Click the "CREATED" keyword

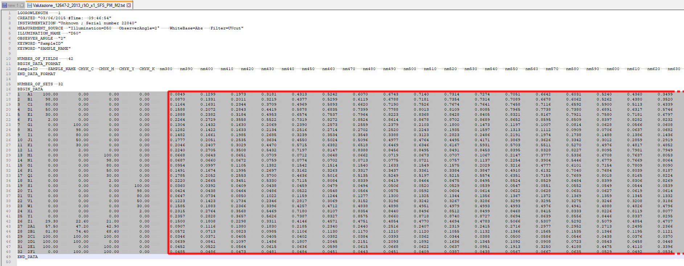pyautogui.click(x=26, y=18)
